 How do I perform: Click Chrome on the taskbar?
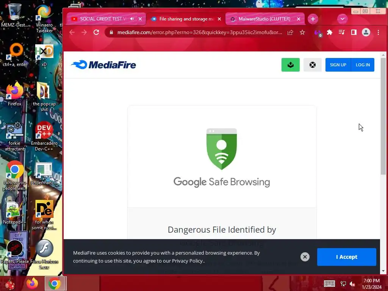[55, 283]
